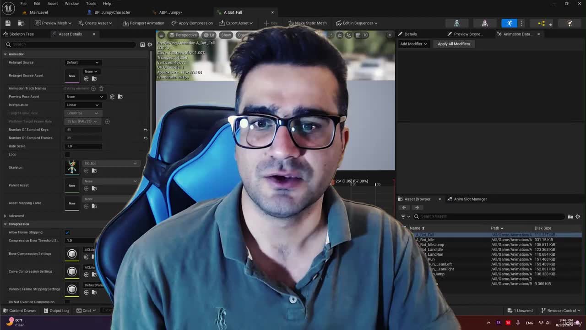Click the Perspective viewport button

point(183,35)
